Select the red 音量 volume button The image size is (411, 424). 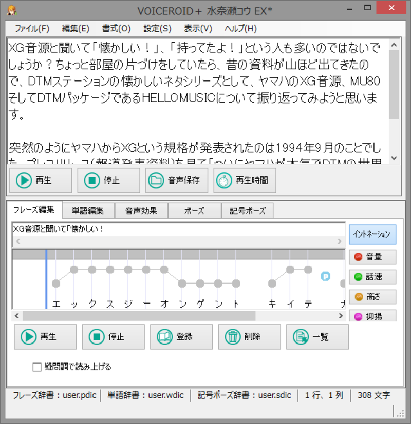[x=372, y=257]
